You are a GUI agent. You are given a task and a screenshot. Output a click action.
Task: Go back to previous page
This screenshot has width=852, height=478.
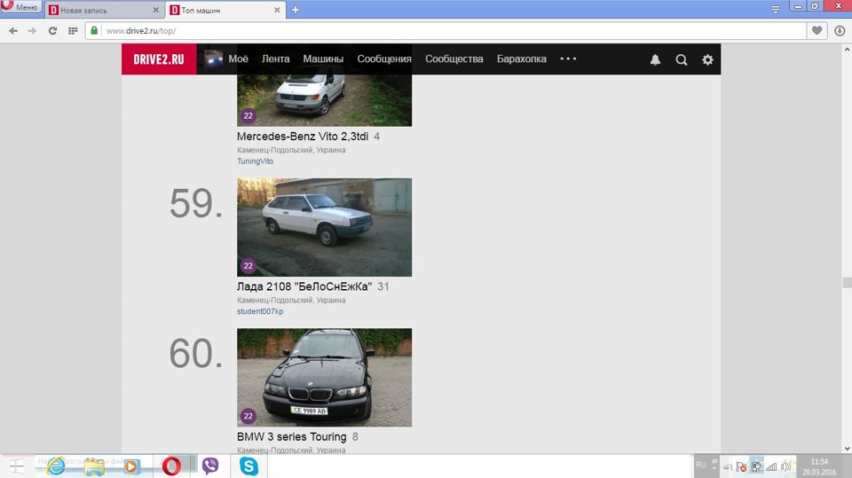[x=13, y=31]
